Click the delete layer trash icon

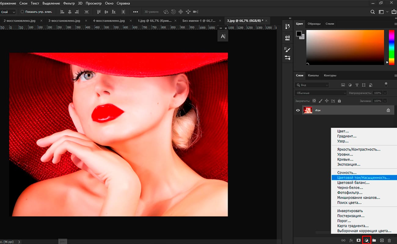389,240
